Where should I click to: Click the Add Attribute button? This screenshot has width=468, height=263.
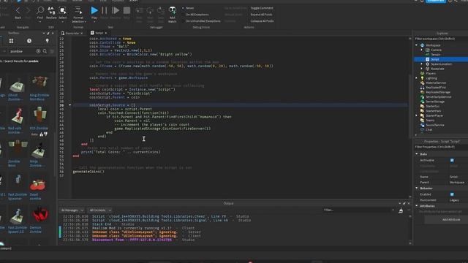point(450,219)
